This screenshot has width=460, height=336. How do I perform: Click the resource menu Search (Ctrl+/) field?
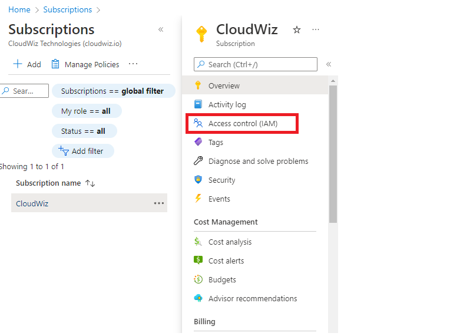click(256, 64)
